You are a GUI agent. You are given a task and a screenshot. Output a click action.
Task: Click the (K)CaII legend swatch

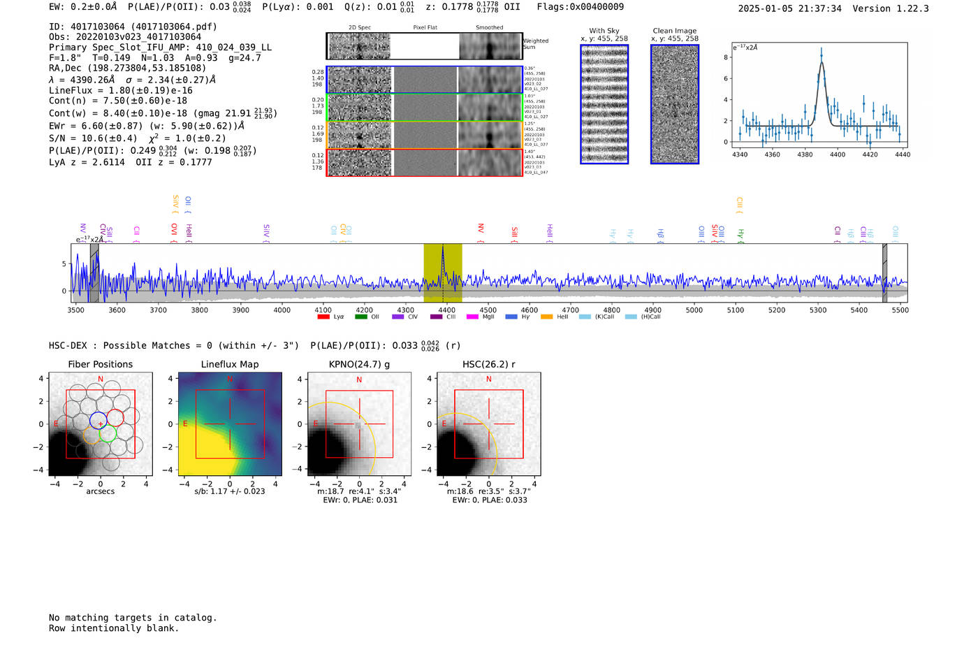point(585,317)
